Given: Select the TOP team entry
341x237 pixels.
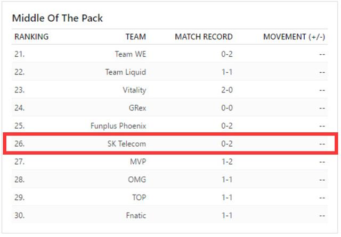Looking at the screenshot, I should click(x=138, y=198).
